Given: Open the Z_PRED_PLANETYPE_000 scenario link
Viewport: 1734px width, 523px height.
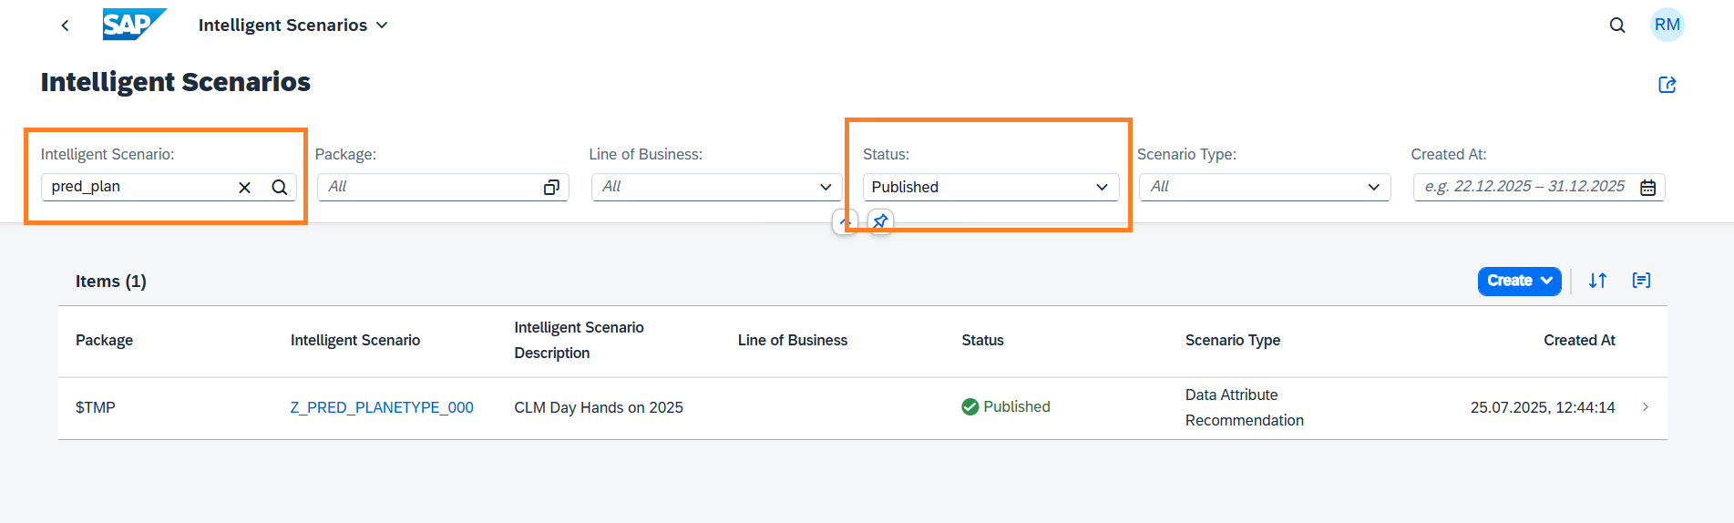Looking at the screenshot, I should click(382, 407).
